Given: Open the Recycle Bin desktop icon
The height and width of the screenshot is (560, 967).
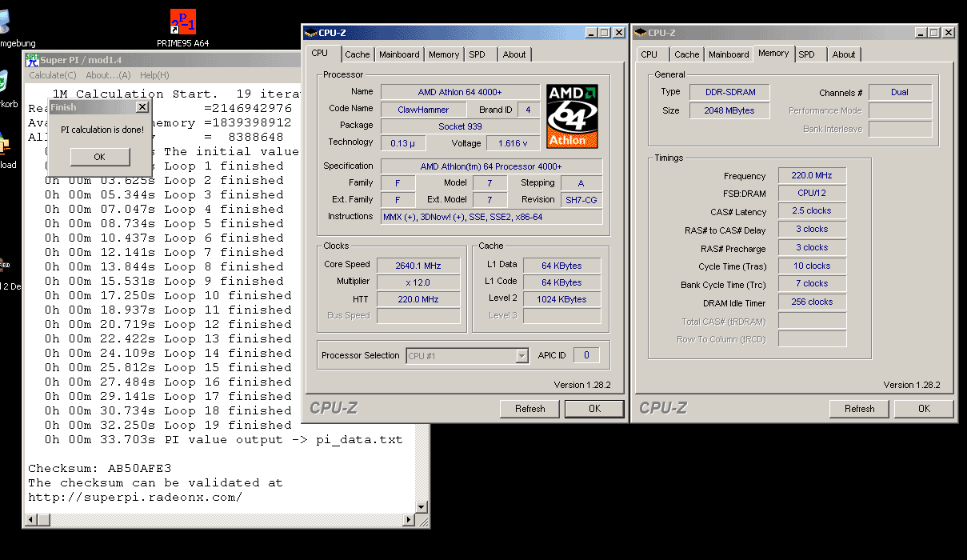Looking at the screenshot, I should tap(3, 84).
